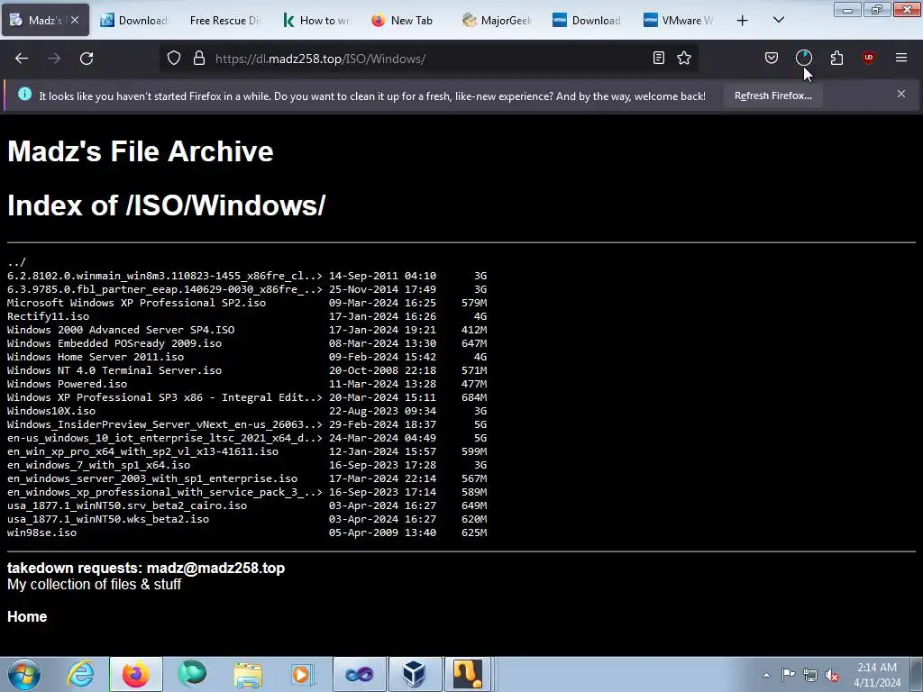Reload the current page

(x=87, y=59)
